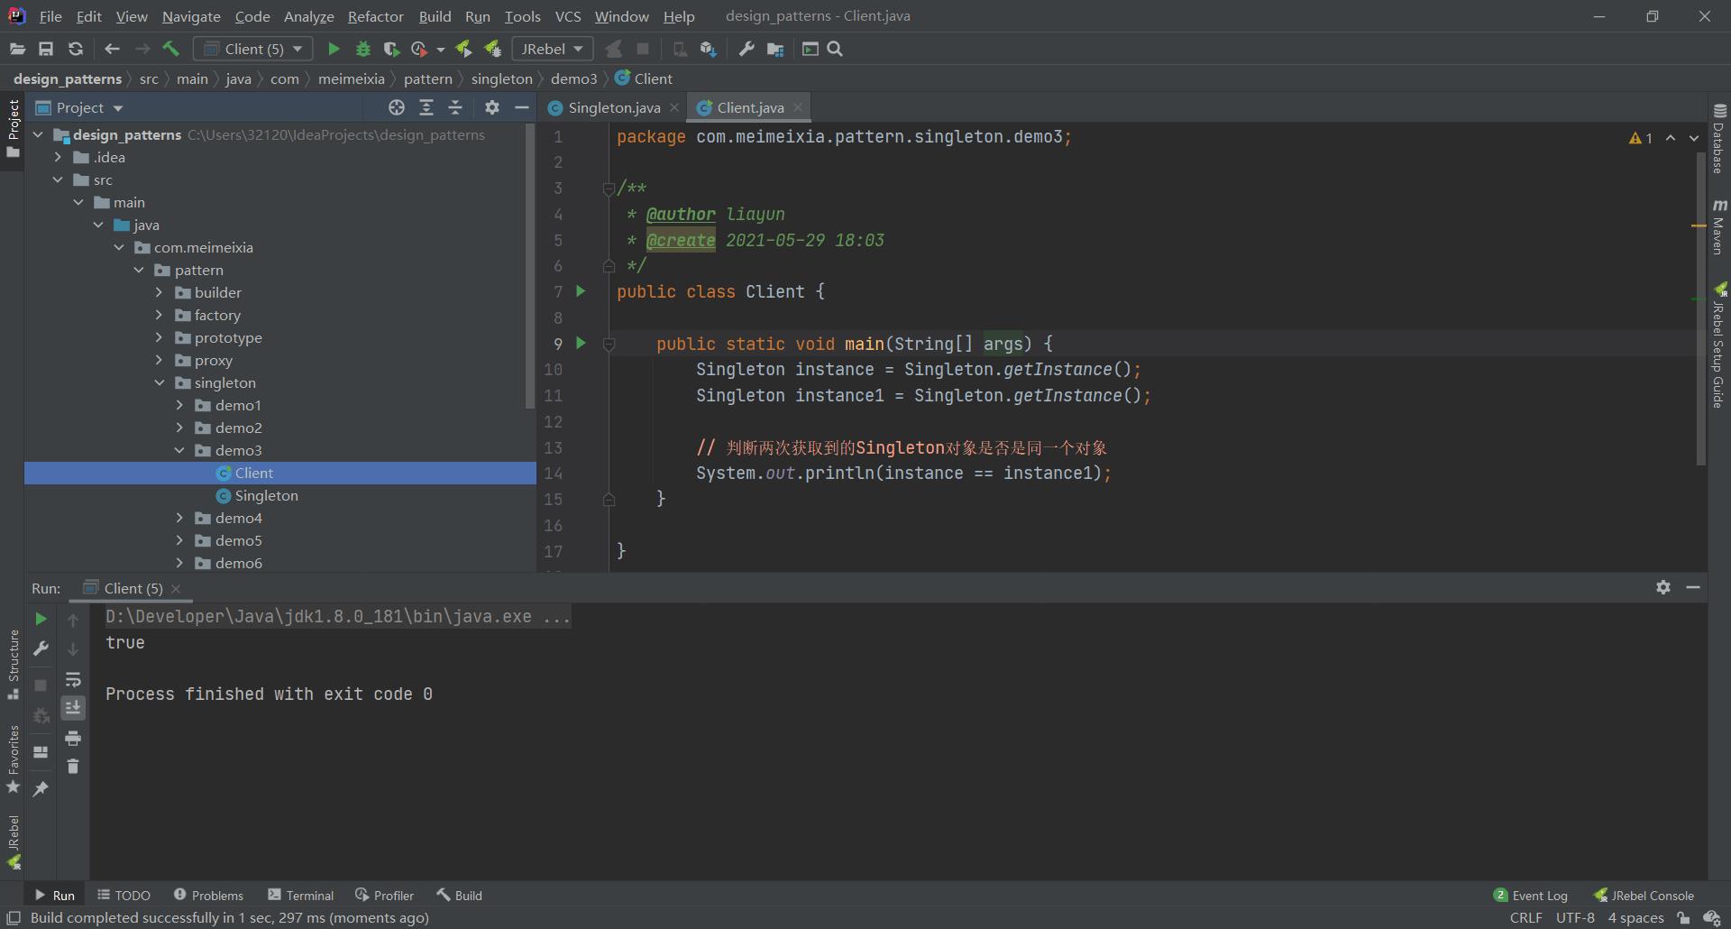
Task: Reload all files from disk with sync icon
Action: coord(76,49)
